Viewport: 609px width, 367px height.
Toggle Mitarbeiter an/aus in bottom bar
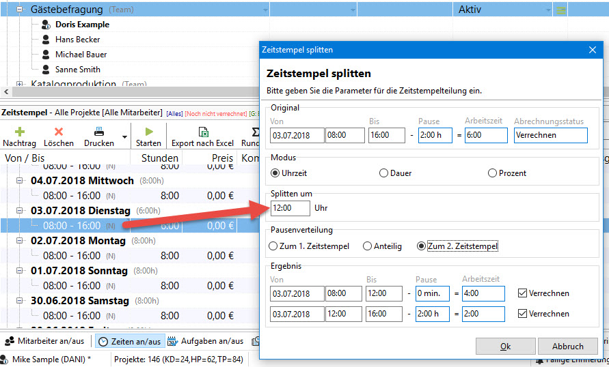[44, 341]
